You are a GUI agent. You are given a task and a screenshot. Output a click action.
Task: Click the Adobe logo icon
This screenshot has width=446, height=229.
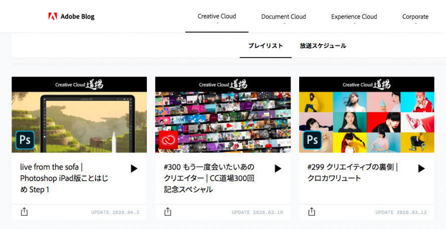[x=53, y=16]
